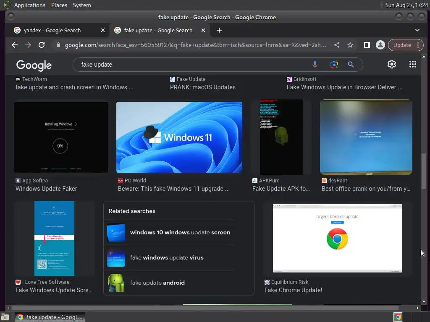Click the vertical scrollbar thumb
Image resolution: width=430 pixels, height=322 pixels.
tap(424, 171)
